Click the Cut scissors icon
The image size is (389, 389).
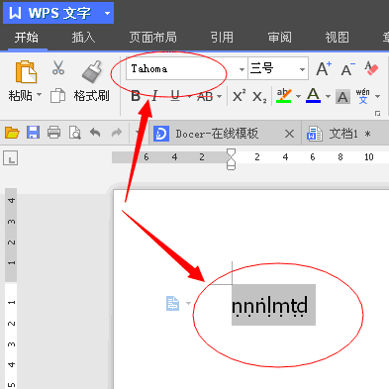click(58, 67)
